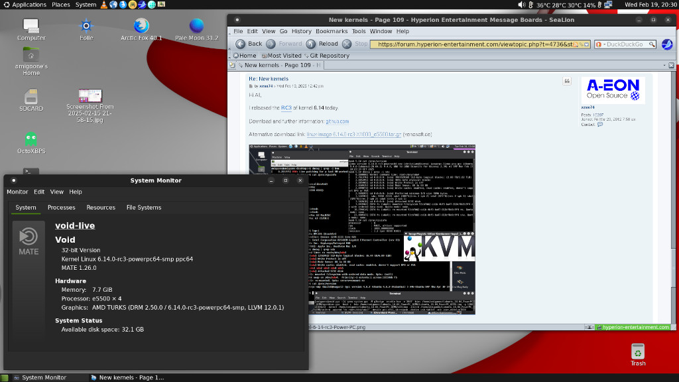The height and width of the screenshot is (382, 679).
Task: Open the Trash icon on desktop
Action: (638, 355)
